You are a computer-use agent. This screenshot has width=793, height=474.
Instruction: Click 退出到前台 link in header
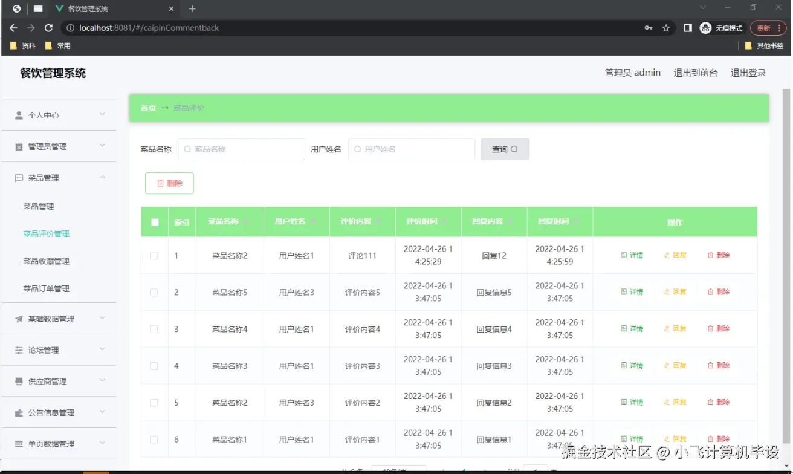click(696, 73)
